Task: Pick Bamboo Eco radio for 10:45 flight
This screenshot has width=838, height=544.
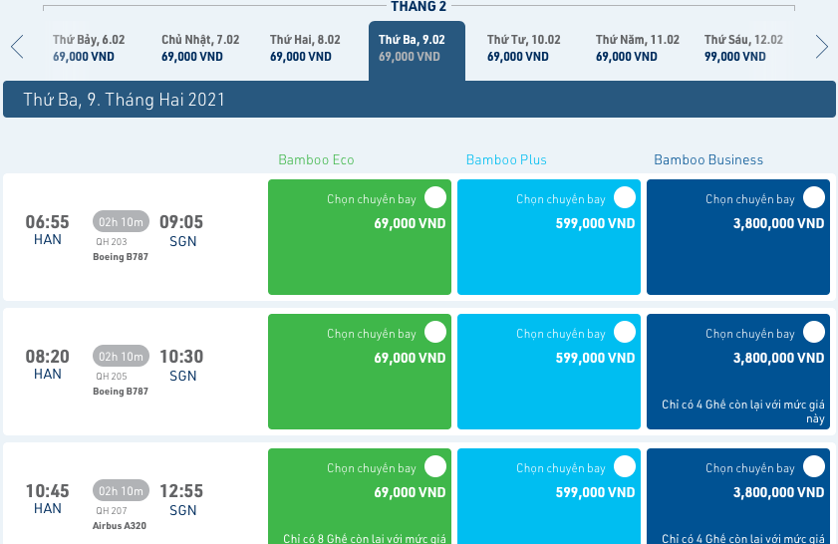Action: point(434,466)
